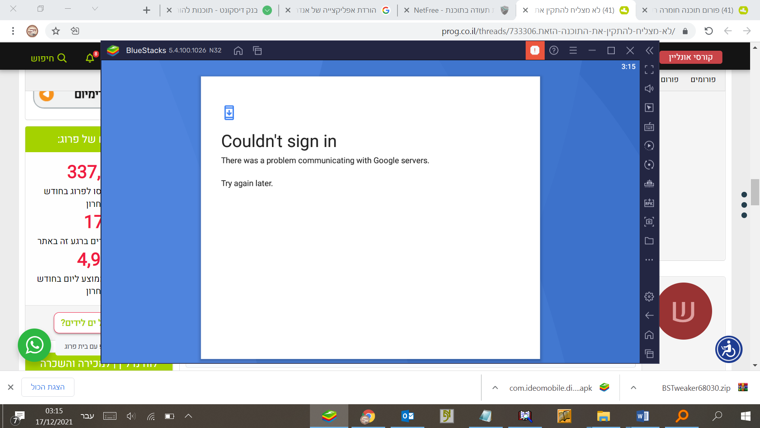The width and height of the screenshot is (760, 428).
Task: Click the red BlueStacks notification alert icon
Action: point(535,50)
